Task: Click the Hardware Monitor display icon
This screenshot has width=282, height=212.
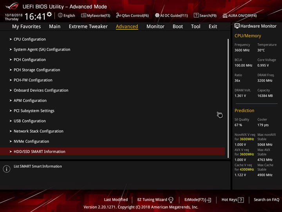Action: 237,26
